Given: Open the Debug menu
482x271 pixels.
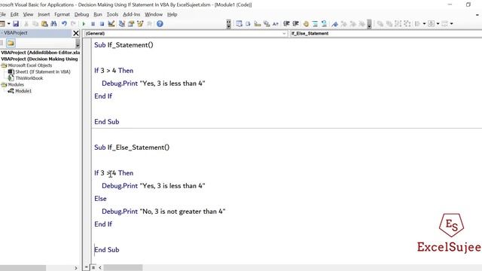Looking at the screenshot, I should [81, 14].
